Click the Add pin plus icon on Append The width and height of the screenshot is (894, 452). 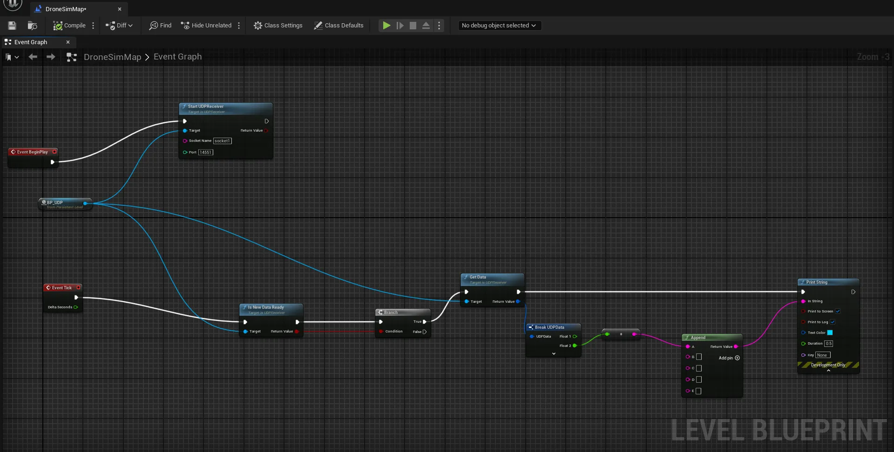(737, 358)
